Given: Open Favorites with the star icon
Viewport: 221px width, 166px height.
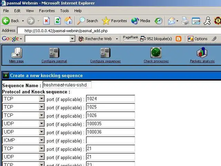Looking at the screenshot, I should pos(106,21).
